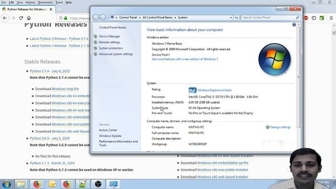Expand the breadcrumb arrow after Control Panel
The width and height of the screenshot is (336, 189).
[140, 17]
